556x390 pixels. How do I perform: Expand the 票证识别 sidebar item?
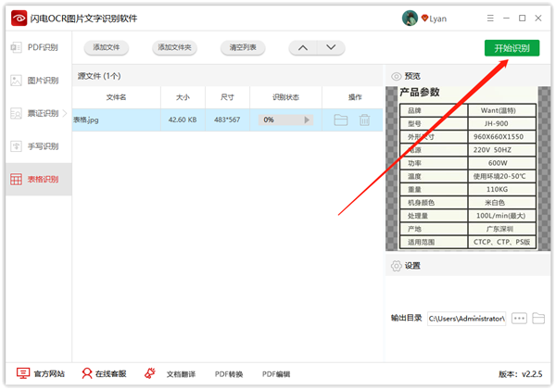pyautogui.click(x=36, y=113)
